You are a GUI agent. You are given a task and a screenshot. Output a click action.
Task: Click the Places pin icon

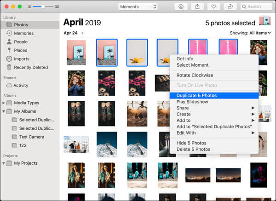9,50
